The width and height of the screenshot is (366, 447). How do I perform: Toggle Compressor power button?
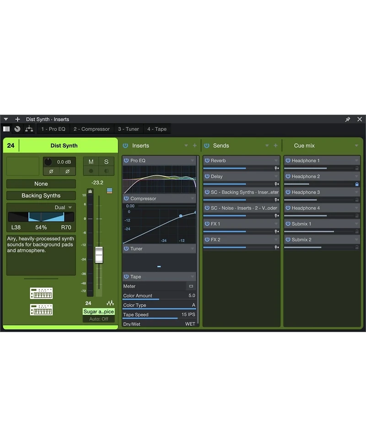(x=126, y=198)
